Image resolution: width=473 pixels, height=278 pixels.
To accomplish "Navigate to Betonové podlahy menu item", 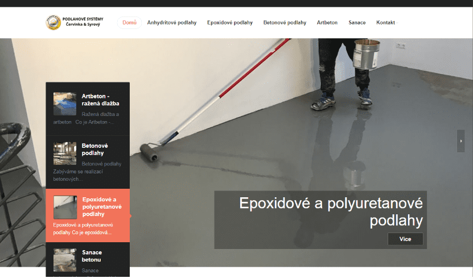I will [285, 23].
